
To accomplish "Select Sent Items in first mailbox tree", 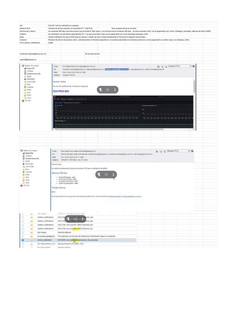I will [31, 79].
